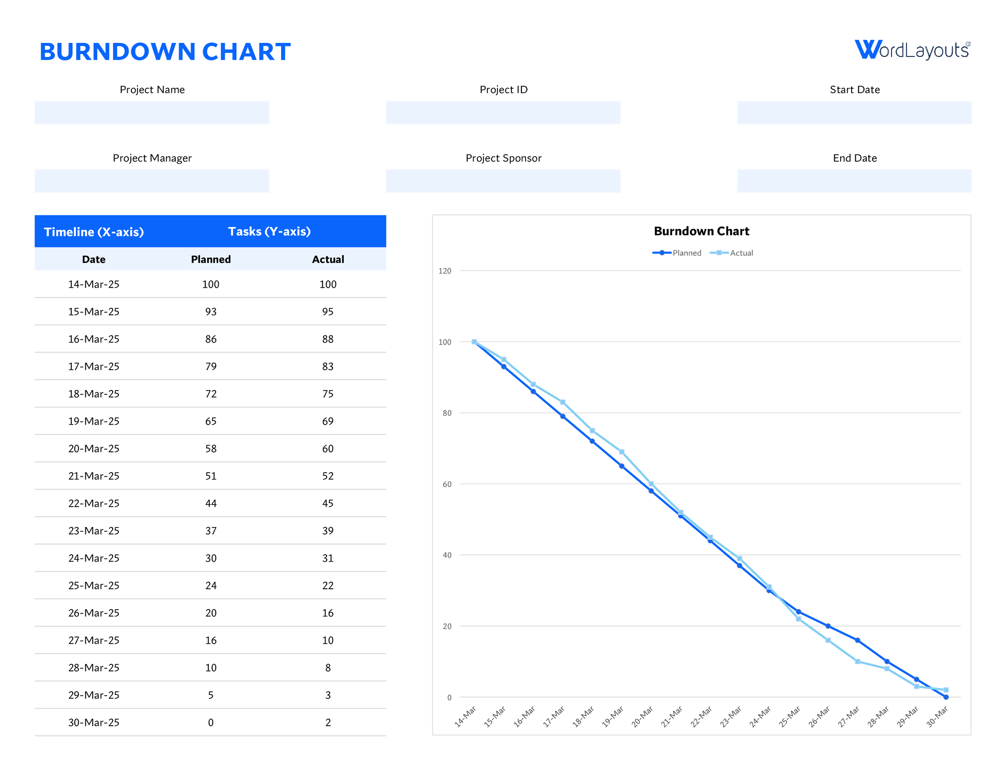
Task: Click the BURNDOWN CHART page title
Action: [165, 51]
